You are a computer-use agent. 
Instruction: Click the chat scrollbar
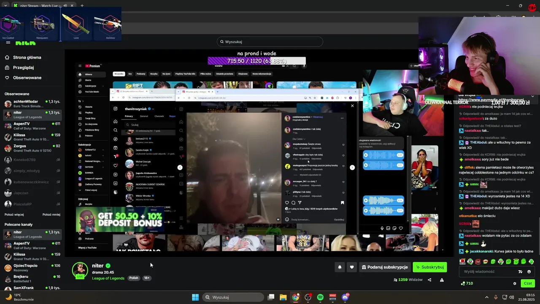538,236
